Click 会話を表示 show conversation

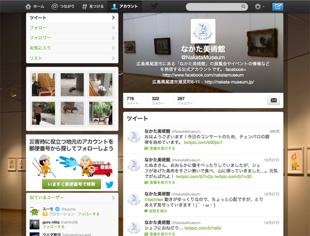point(156,211)
